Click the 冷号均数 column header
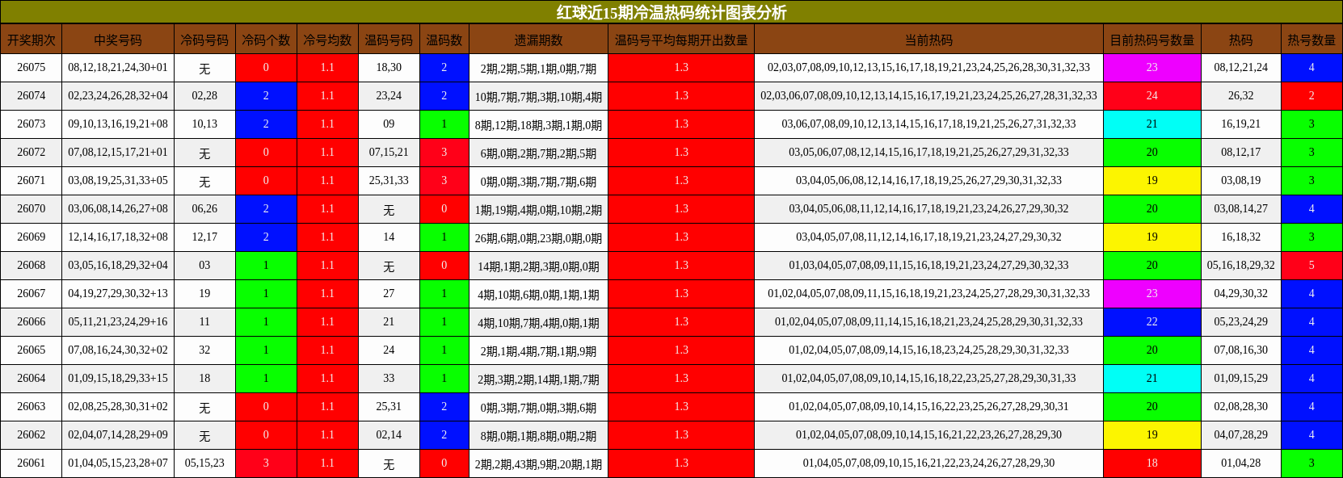1343x478 pixels. click(x=327, y=40)
